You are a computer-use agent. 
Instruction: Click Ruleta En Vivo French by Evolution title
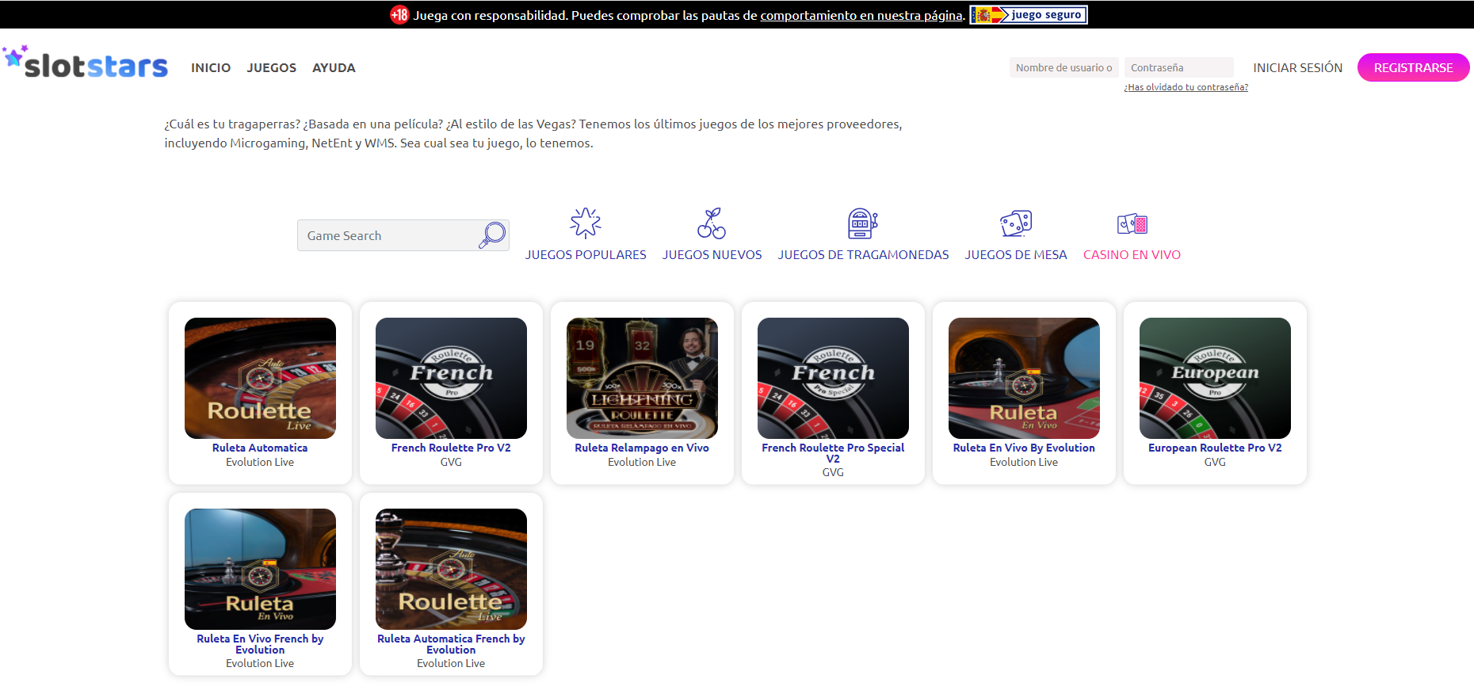(260, 644)
